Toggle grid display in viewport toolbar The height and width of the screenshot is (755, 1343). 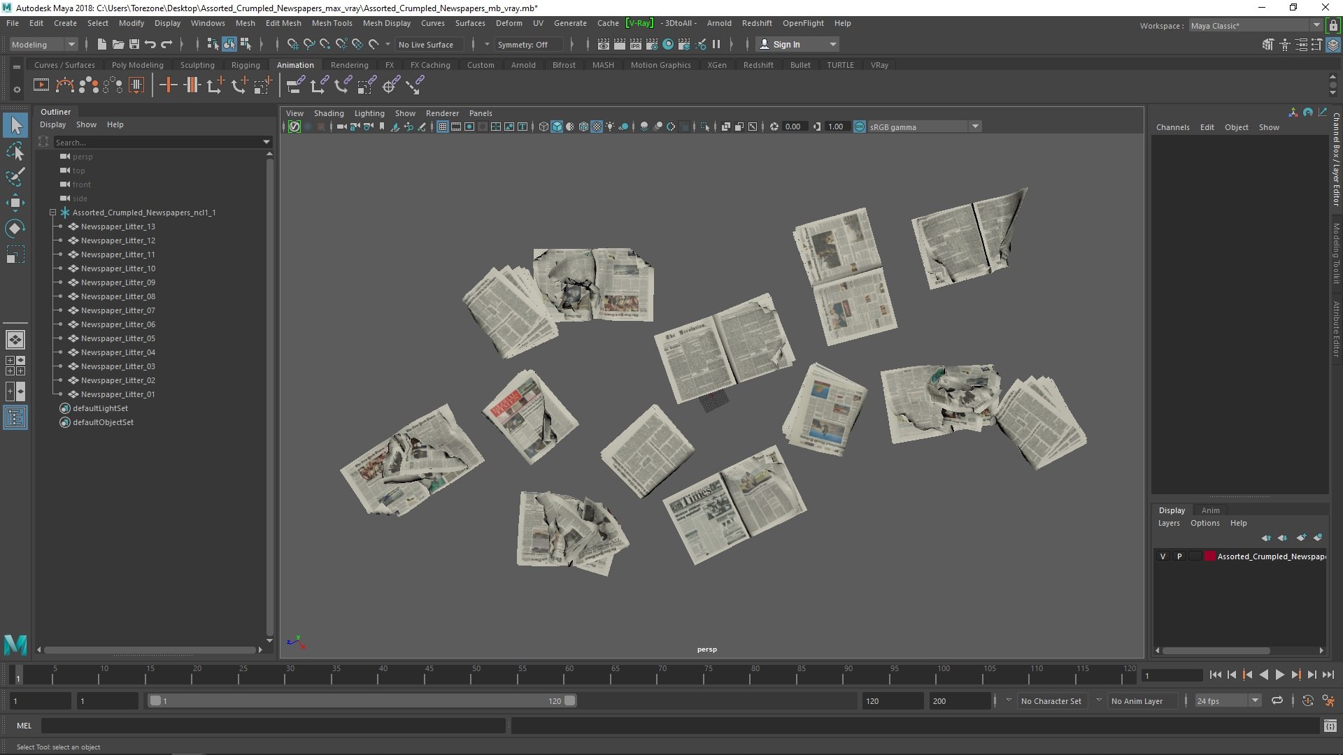443,127
